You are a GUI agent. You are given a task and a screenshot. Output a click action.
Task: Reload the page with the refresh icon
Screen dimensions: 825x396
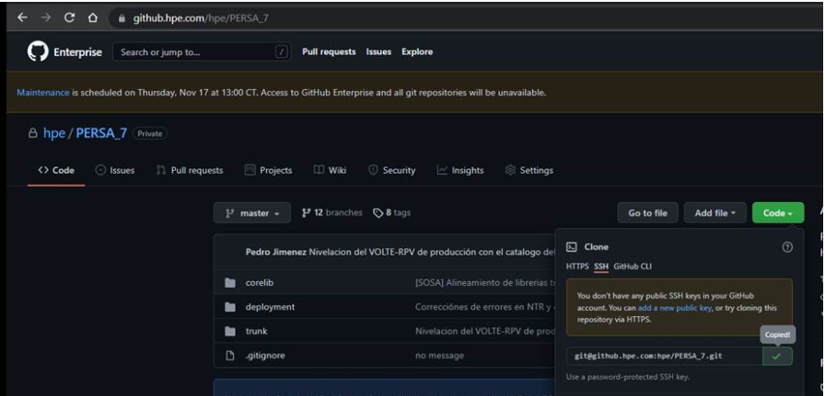[x=69, y=17]
